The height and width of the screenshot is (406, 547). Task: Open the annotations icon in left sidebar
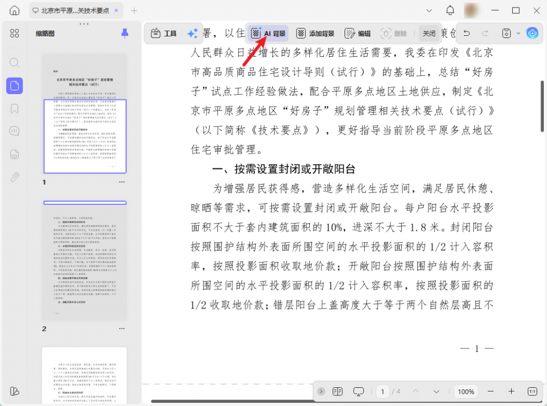pos(14,131)
